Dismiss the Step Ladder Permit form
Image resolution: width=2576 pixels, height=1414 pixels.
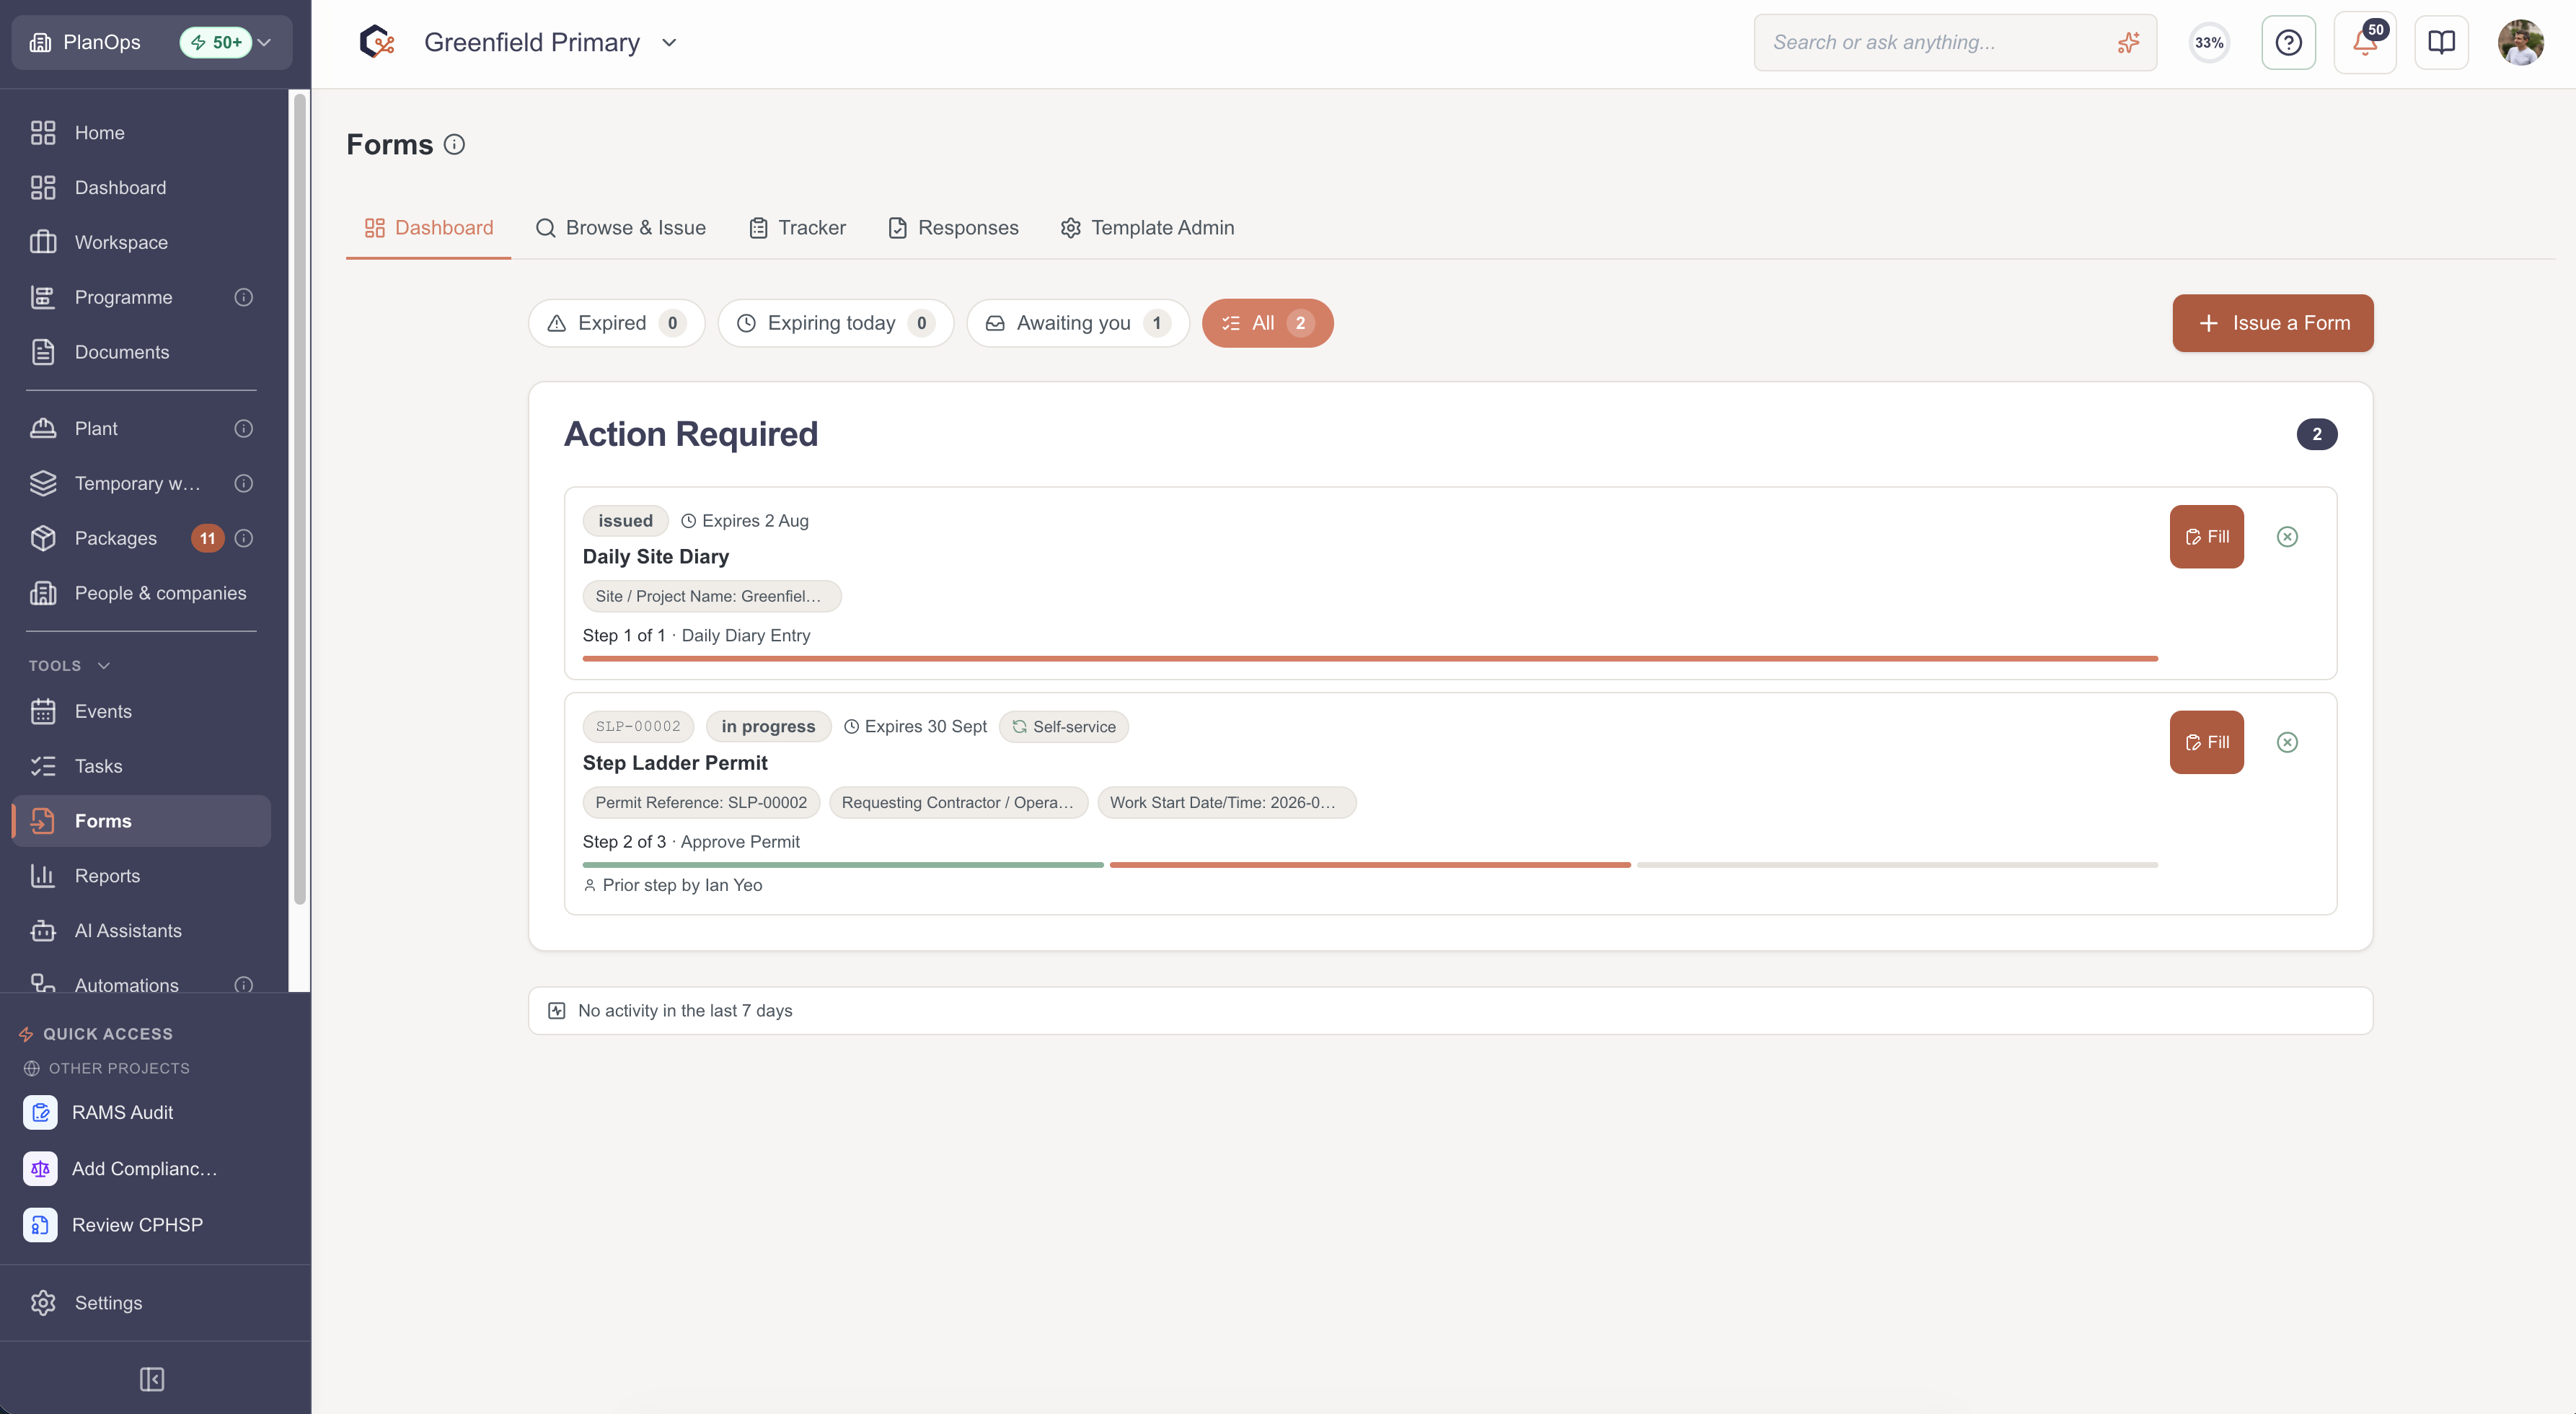tap(2287, 742)
